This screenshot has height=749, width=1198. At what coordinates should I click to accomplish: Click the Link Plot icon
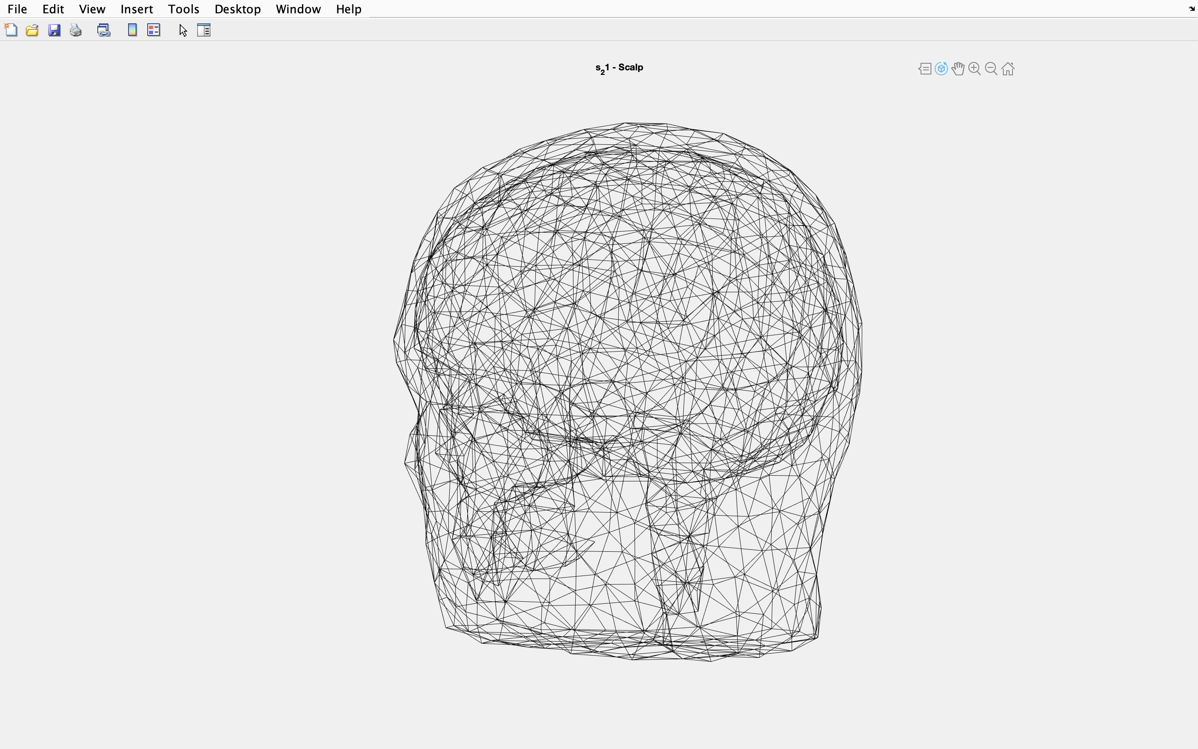point(104,30)
